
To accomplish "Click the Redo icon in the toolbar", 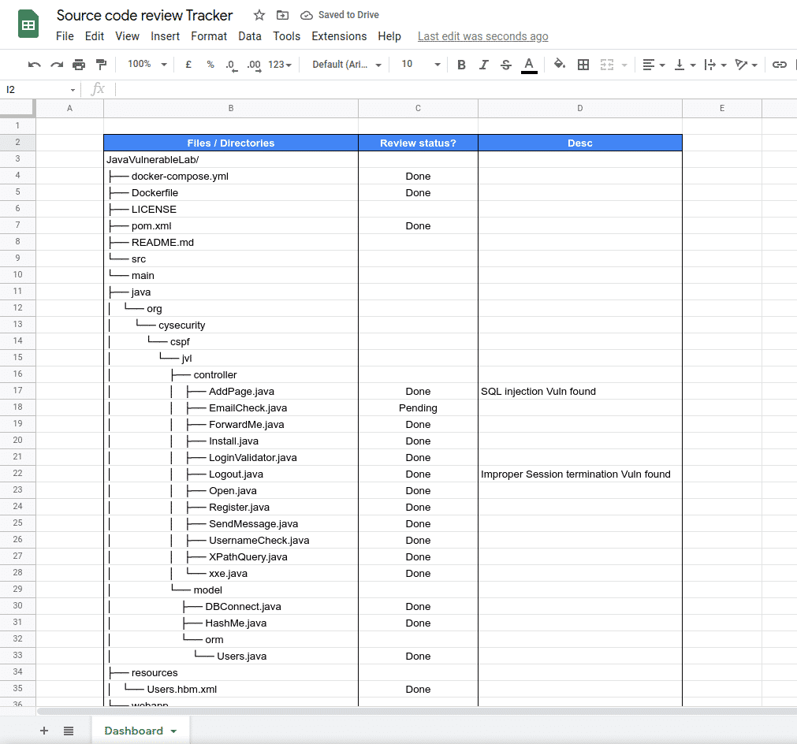I will coord(57,65).
